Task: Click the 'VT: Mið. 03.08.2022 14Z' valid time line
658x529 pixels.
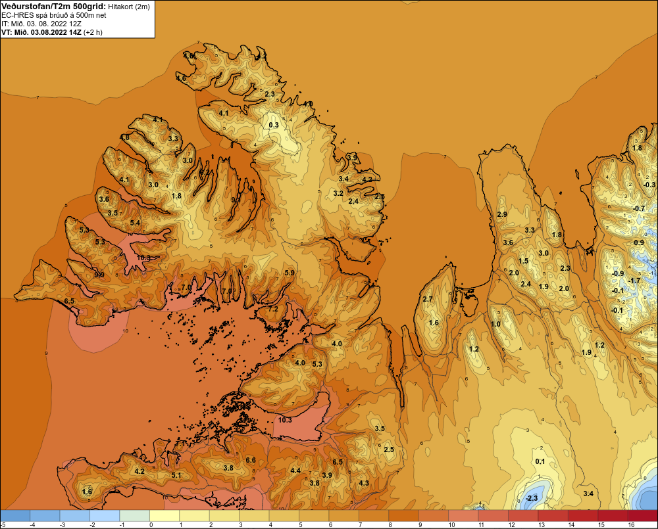Action: (41, 32)
